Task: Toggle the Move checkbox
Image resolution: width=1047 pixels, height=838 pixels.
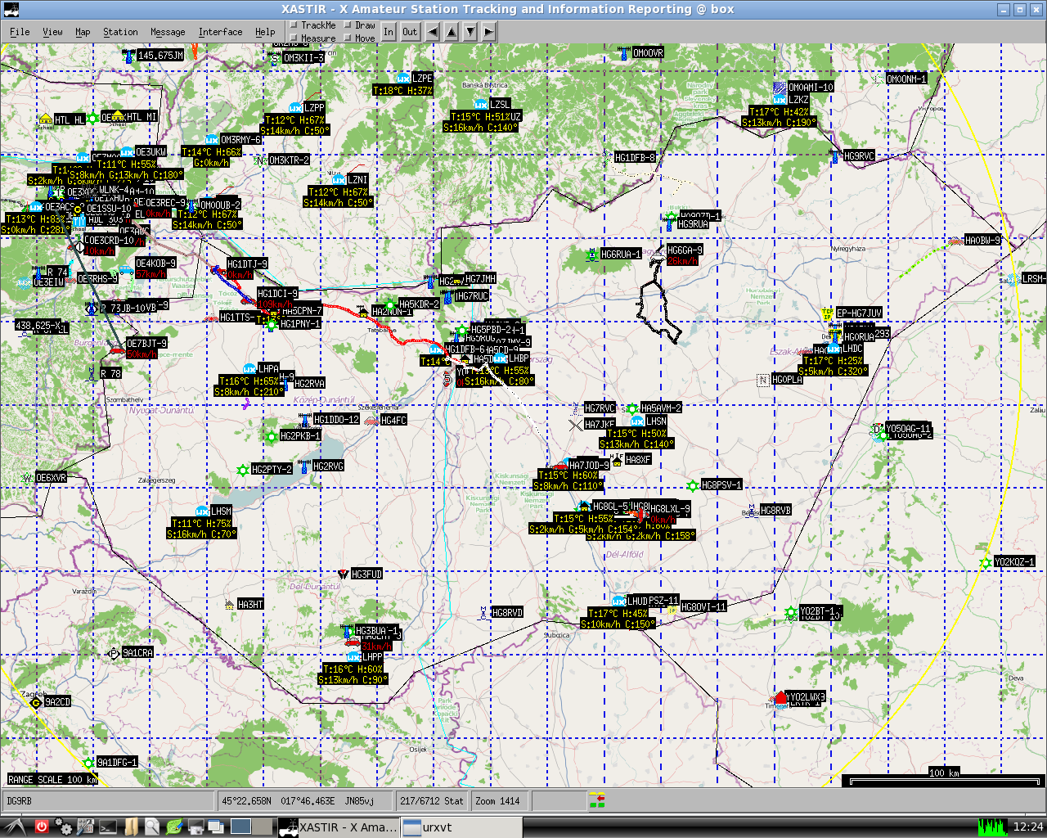Action: 348,38
